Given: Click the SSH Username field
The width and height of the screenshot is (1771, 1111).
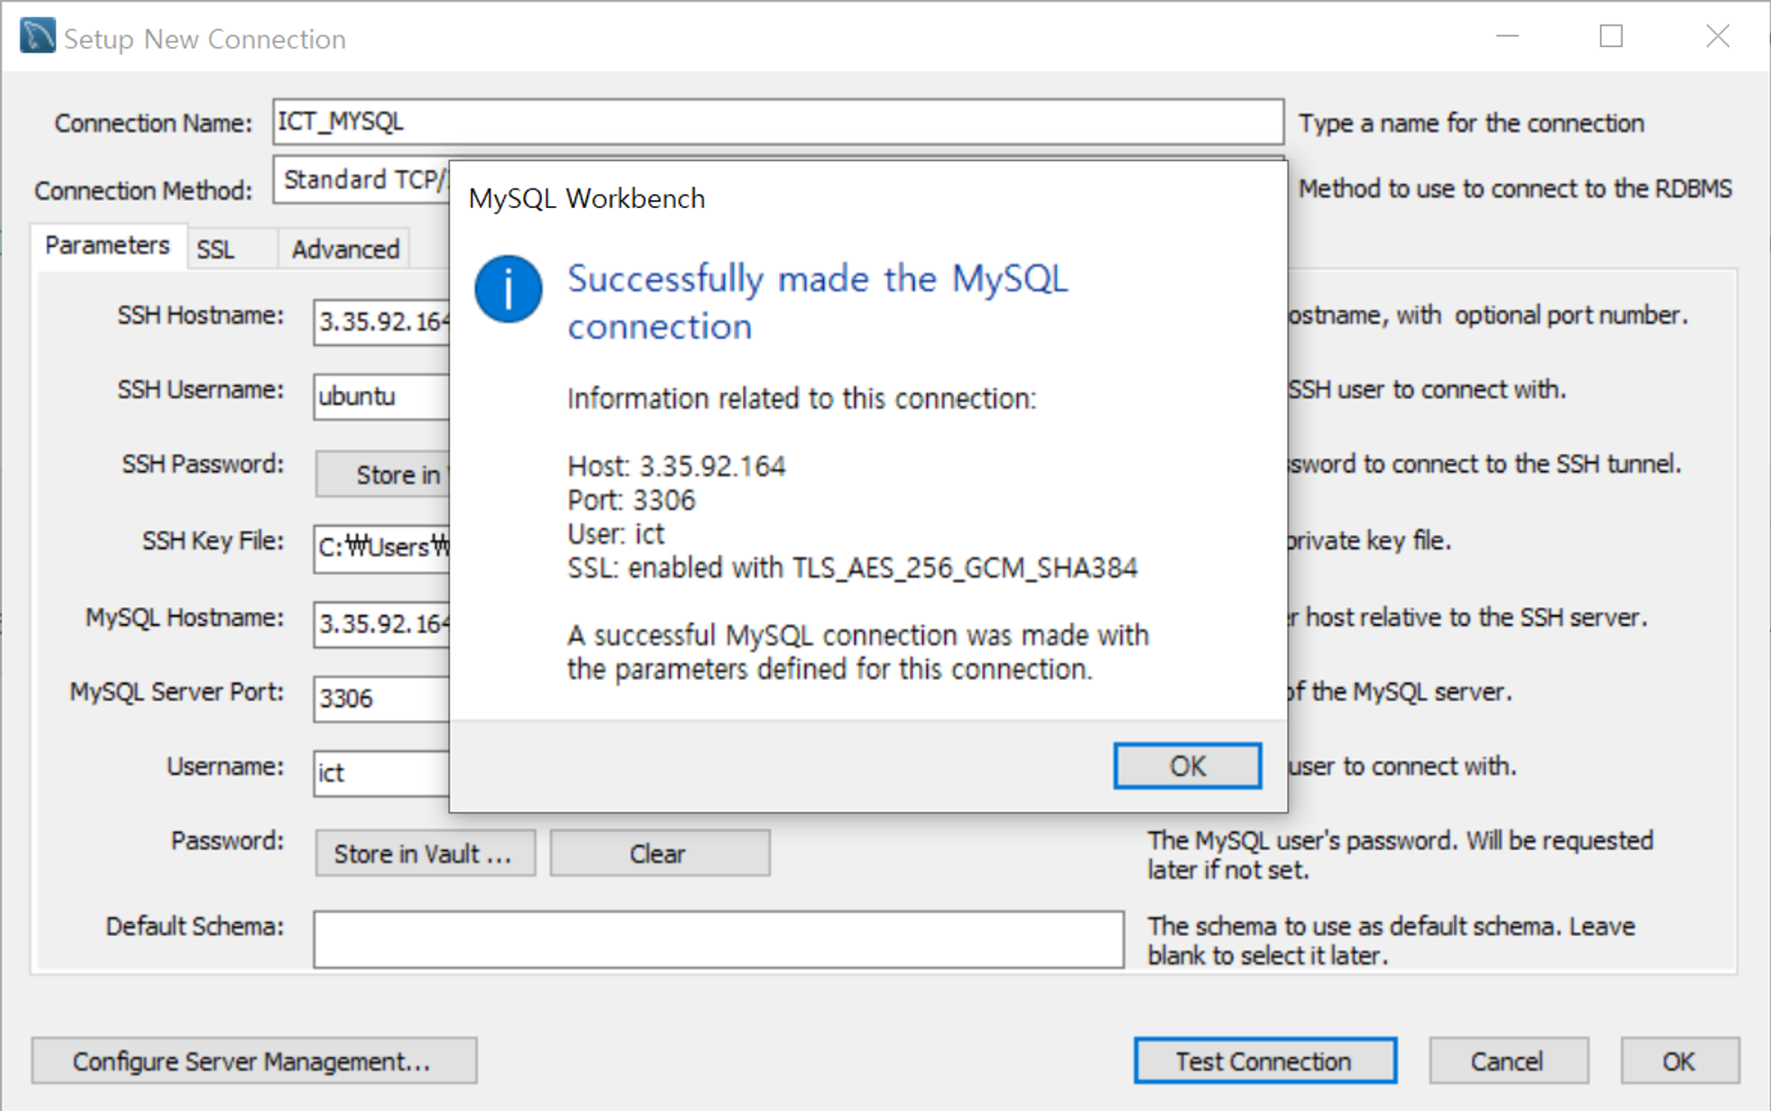Looking at the screenshot, I should (381, 396).
